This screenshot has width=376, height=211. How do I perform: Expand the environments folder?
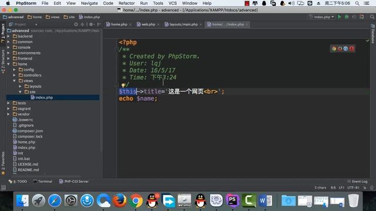click(9, 53)
